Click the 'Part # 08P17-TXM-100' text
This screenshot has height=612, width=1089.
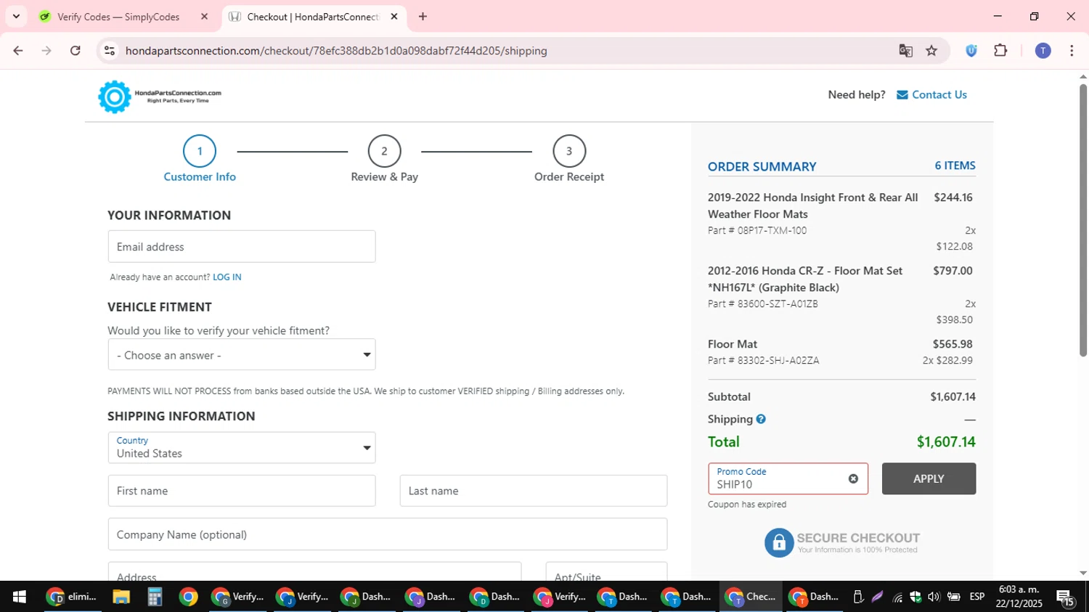[x=757, y=231]
